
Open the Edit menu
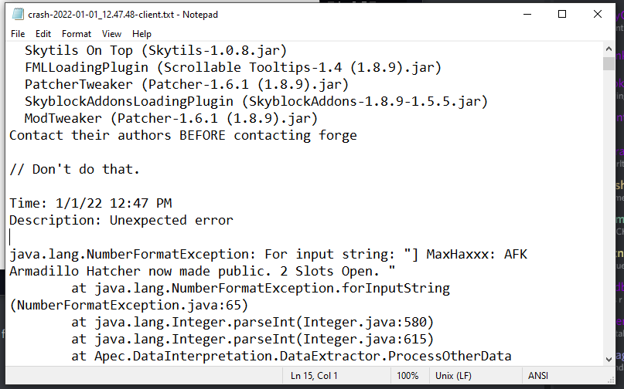43,34
